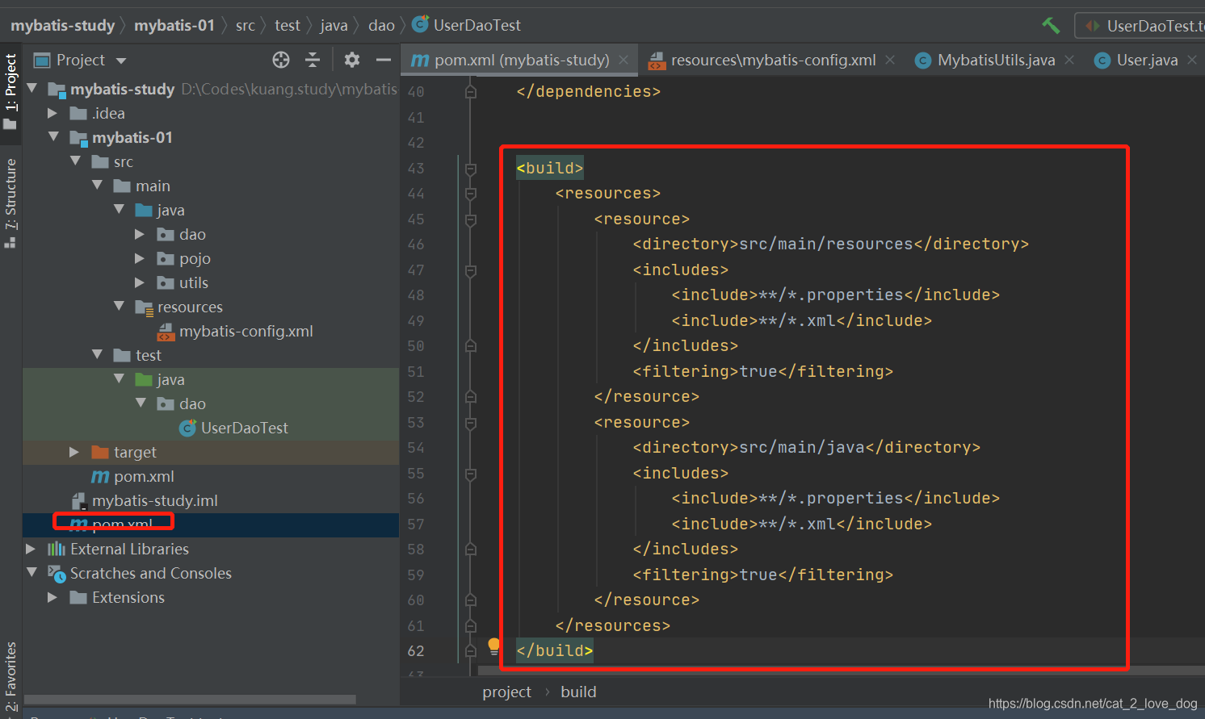This screenshot has height=719, width=1205.
Task: Click the locate target crosshair icon in Project panel
Action: [x=281, y=60]
